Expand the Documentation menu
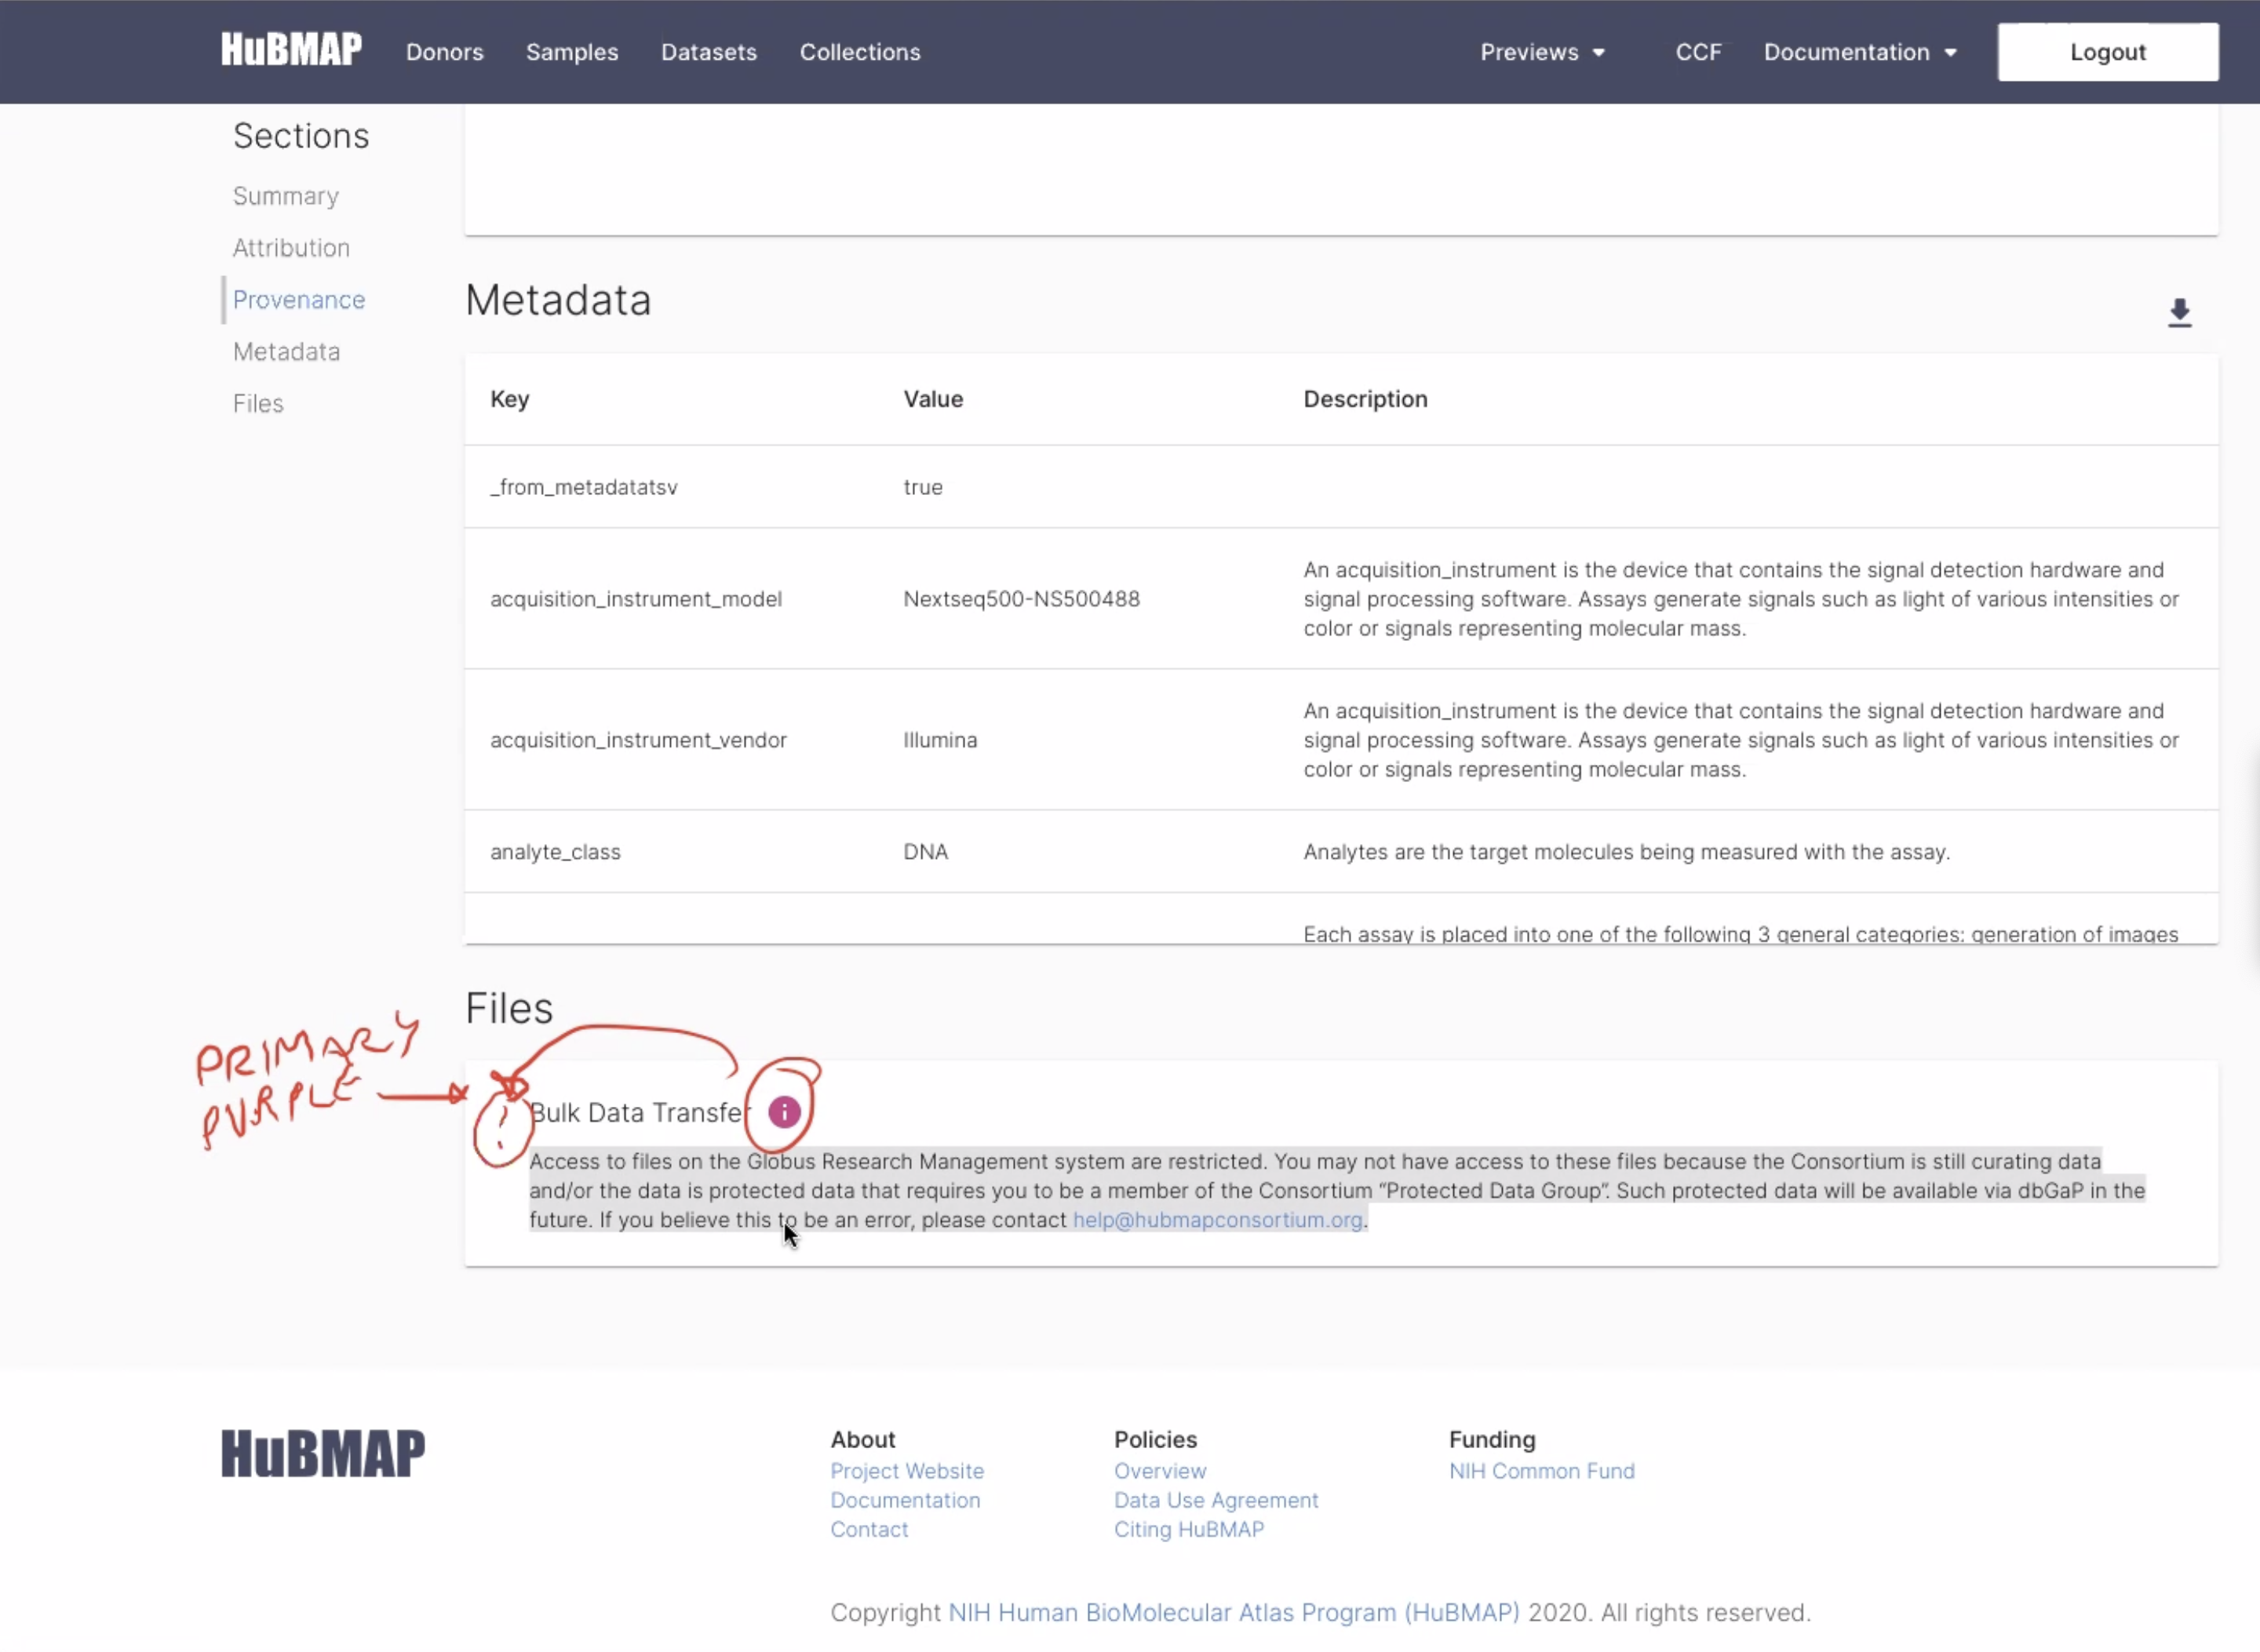 (x=1859, y=52)
